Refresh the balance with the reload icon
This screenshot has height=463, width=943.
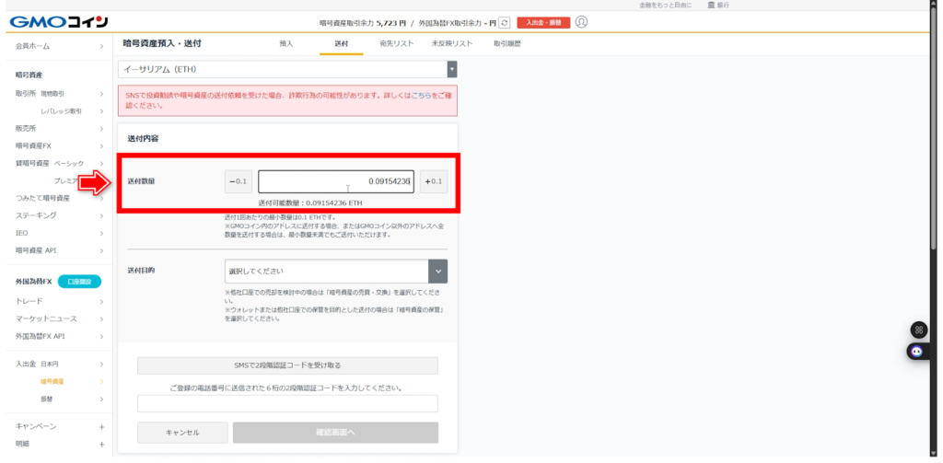tap(505, 22)
